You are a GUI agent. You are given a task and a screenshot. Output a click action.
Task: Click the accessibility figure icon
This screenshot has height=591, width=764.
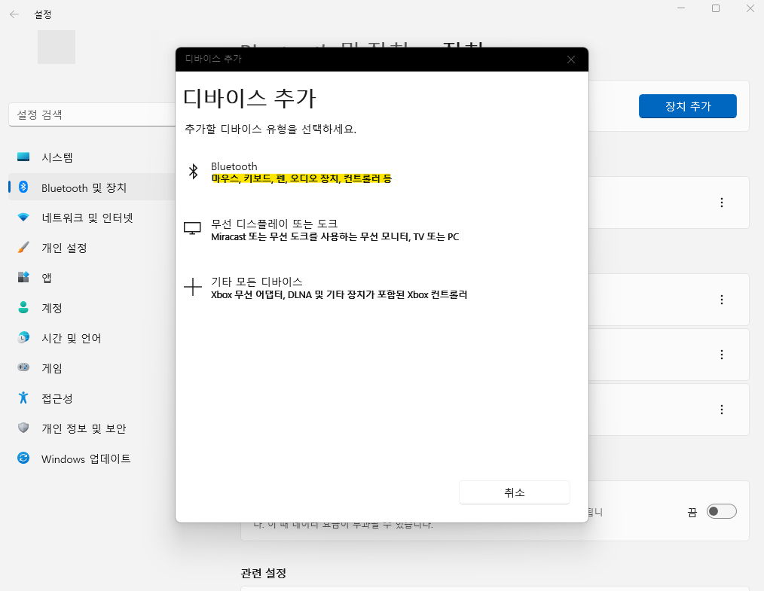pyautogui.click(x=23, y=398)
